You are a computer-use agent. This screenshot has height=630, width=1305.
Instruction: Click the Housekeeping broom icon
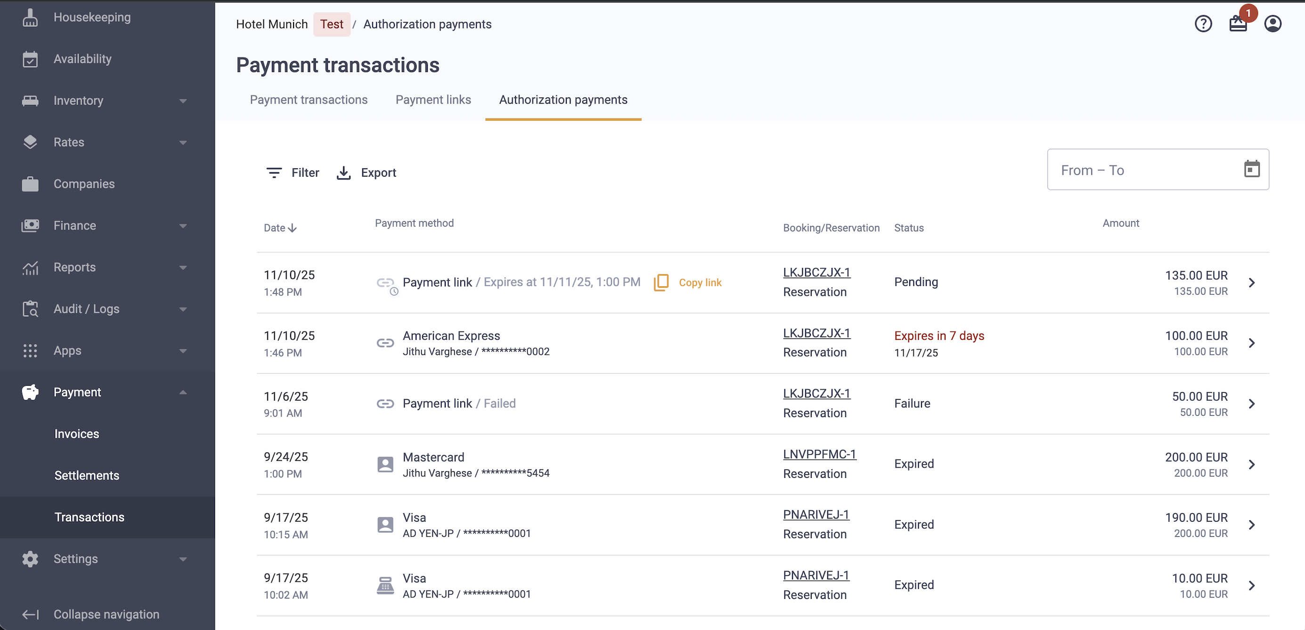[x=30, y=17]
